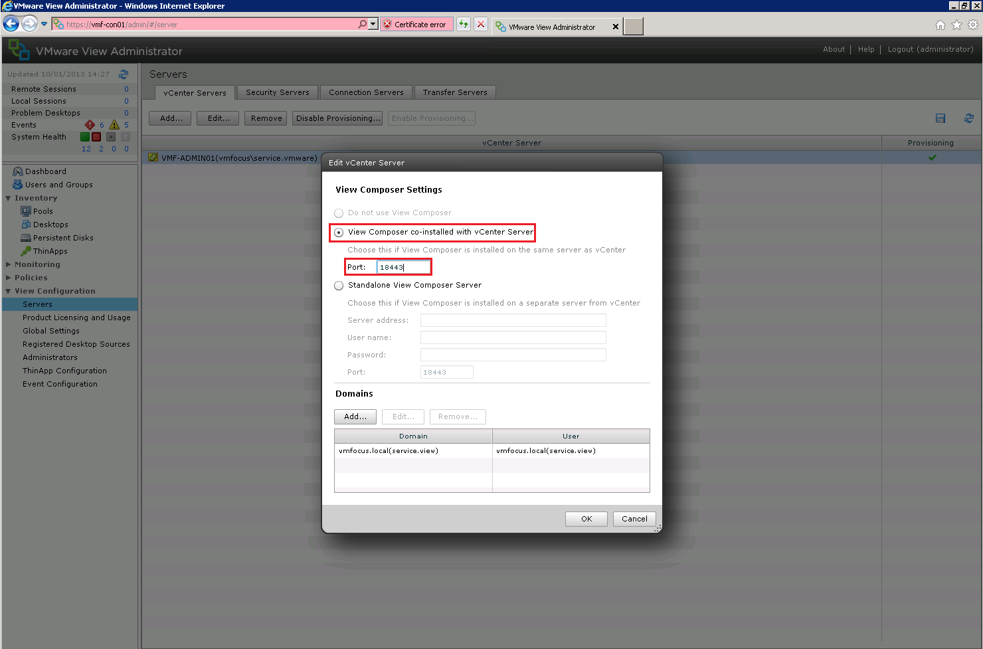The height and width of the screenshot is (649, 983).
Task: Click the browser home icon
Action: click(x=940, y=25)
